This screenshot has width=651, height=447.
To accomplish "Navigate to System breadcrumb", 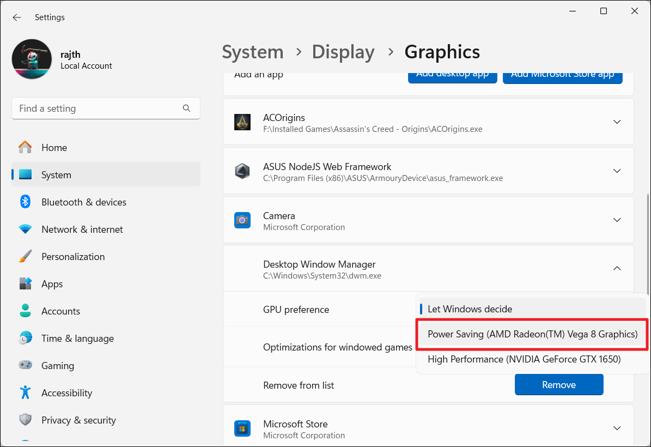I will click(x=253, y=52).
